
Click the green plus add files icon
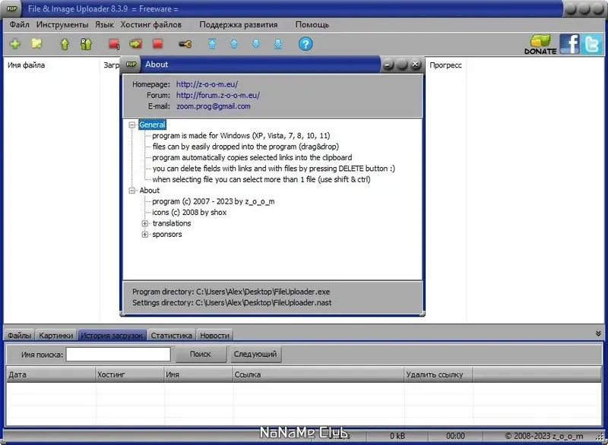(15, 44)
